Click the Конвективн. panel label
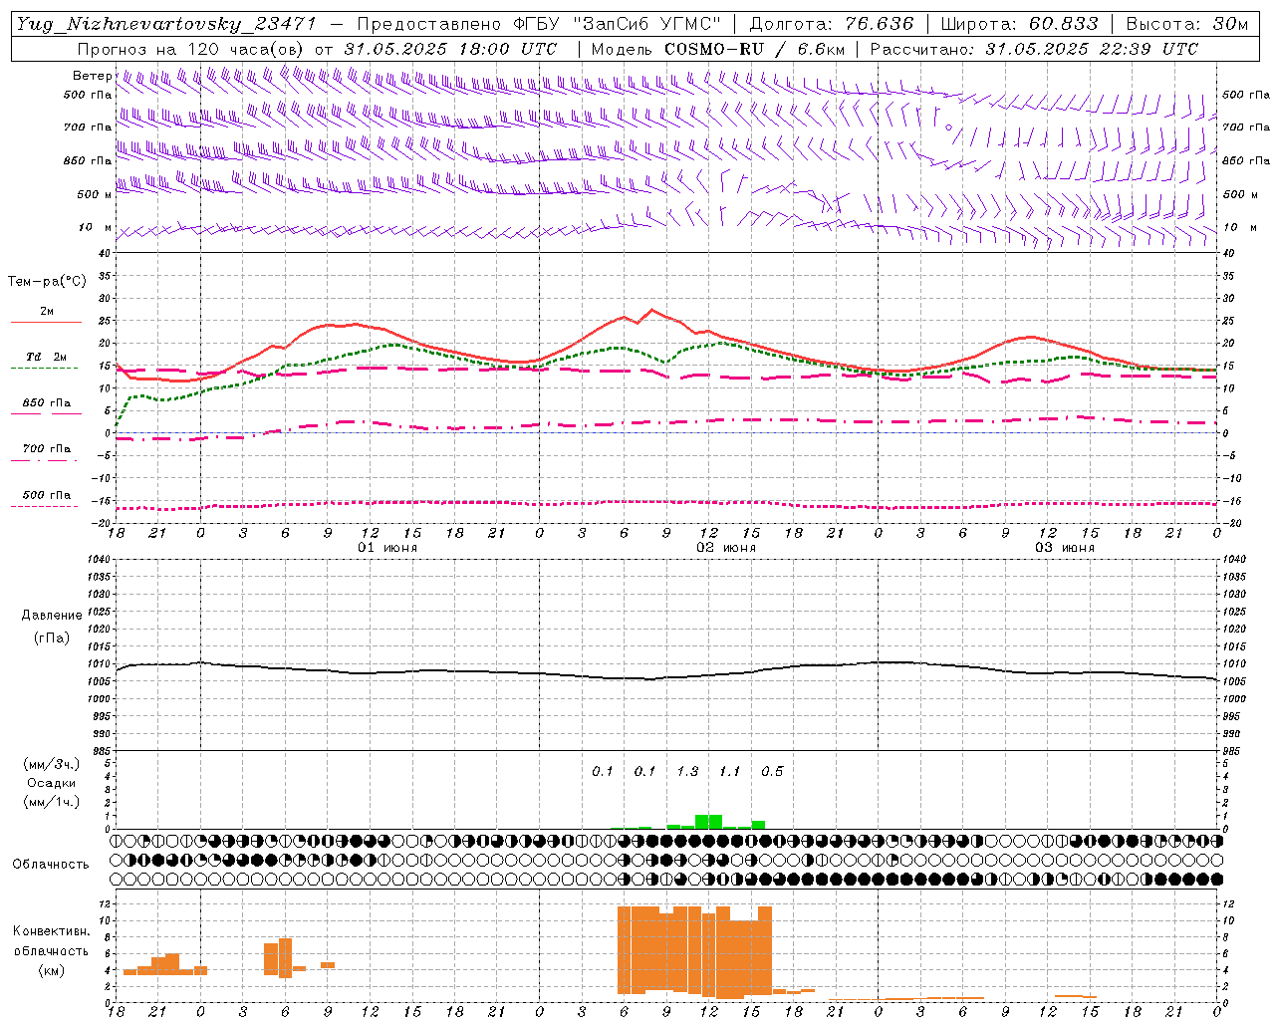This screenshot has height=1020, width=1275. tap(52, 931)
